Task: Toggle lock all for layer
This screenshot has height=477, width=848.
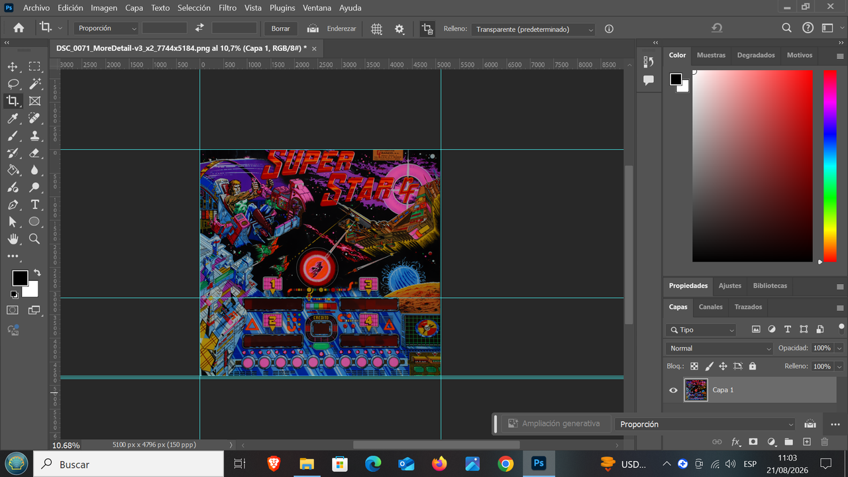Action: click(752, 366)
